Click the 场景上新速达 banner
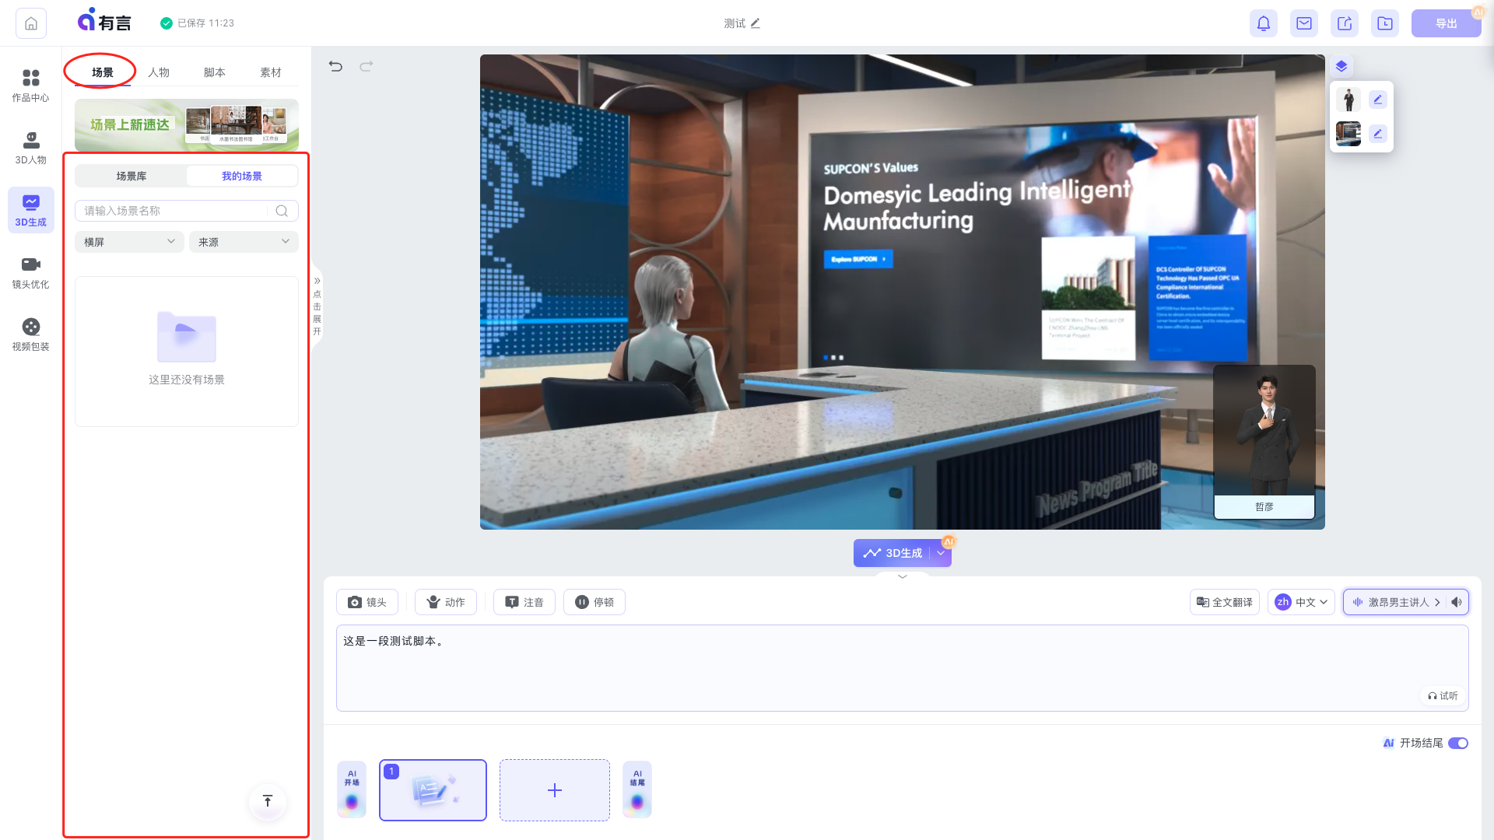Screen dimensions: 1494x840 pos(187,124)
